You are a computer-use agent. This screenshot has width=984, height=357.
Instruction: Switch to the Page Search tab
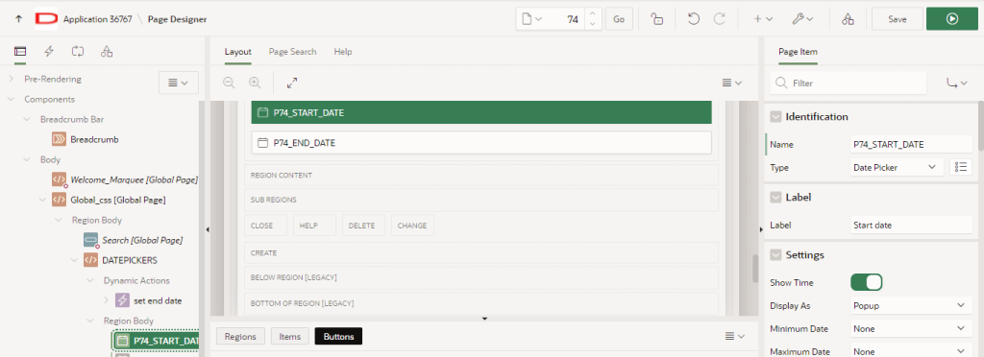click(x=292, y=52)
